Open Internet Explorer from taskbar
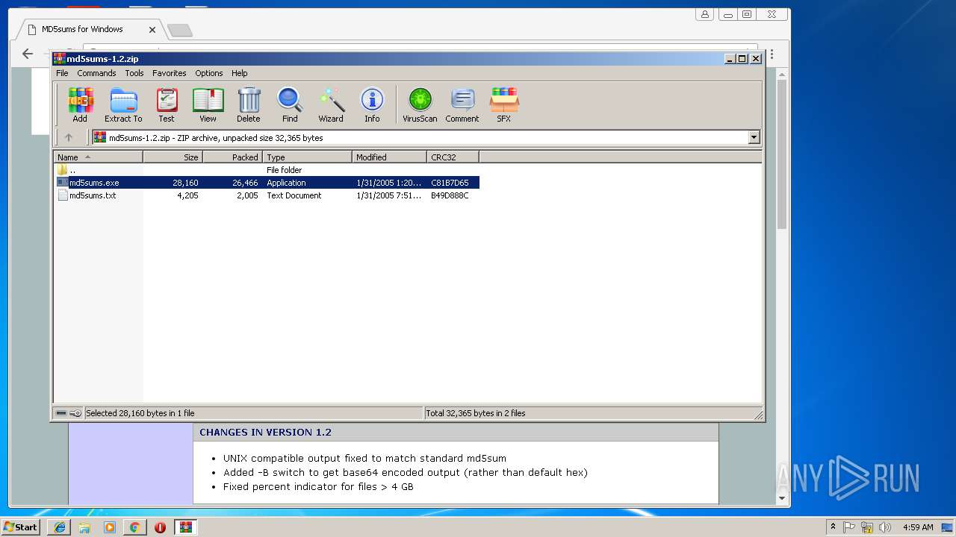The height and width of the screenshot is (537, 956). 60,527
